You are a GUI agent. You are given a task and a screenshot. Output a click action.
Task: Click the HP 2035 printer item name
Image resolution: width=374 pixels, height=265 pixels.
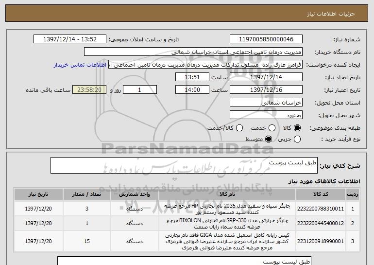227,209
